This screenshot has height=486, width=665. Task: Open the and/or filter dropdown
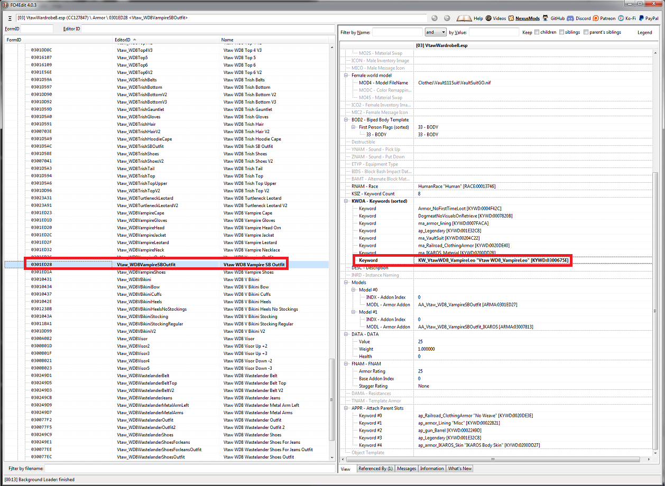point(436,32)
